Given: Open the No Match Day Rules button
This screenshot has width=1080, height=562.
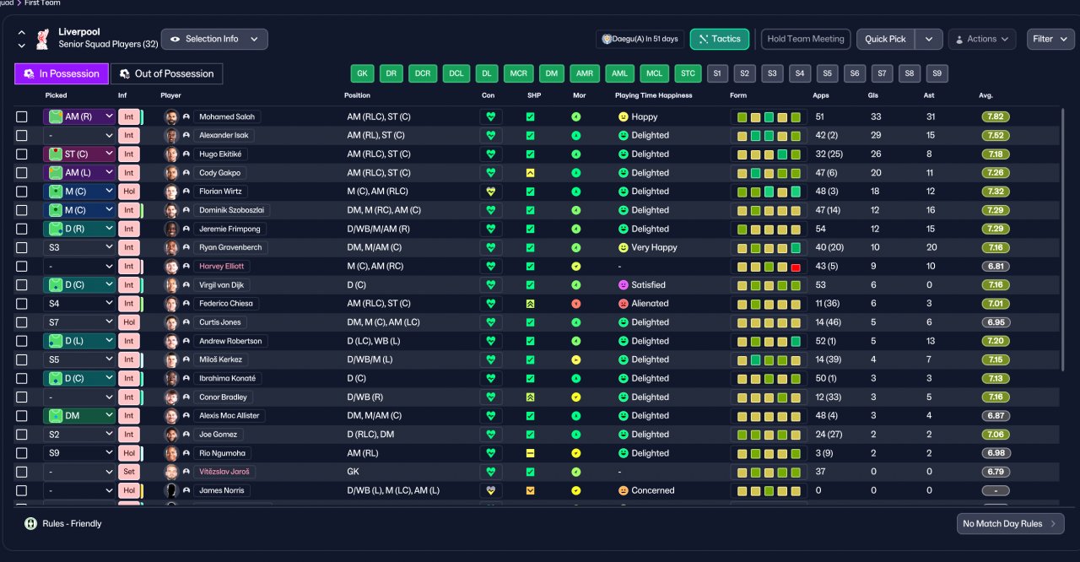Looking at the screenshot, I should pos(1010,523).
